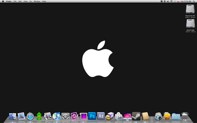Image resolution: width=197 pixels, height=123 pixels.
Task: Open After Effects from the dock
Action: pyautogui.click(x=101, y=116)
